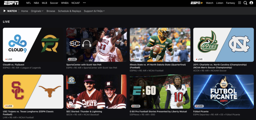This screenshot has width=256, height=120.
Task: Click Watch in the top navigation
Action: point(209,3)
